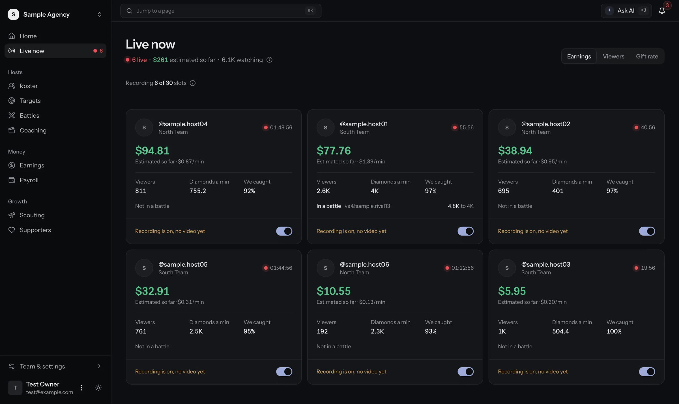Click "In a battle" status text
This screenshot has height=404, width=679.
point(328,206)
